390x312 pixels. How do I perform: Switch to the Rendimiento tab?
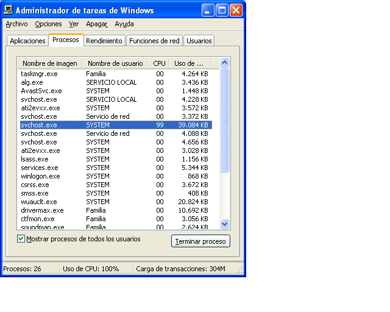(x=104, y=41)
